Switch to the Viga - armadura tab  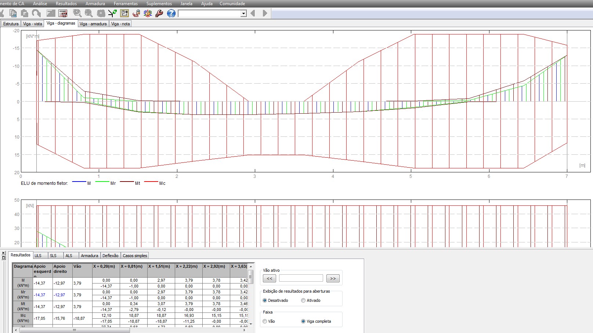coord(93,24)
